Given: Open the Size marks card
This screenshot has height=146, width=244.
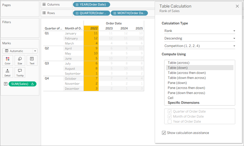Looking at the screenshot, I should pos(20,60).
